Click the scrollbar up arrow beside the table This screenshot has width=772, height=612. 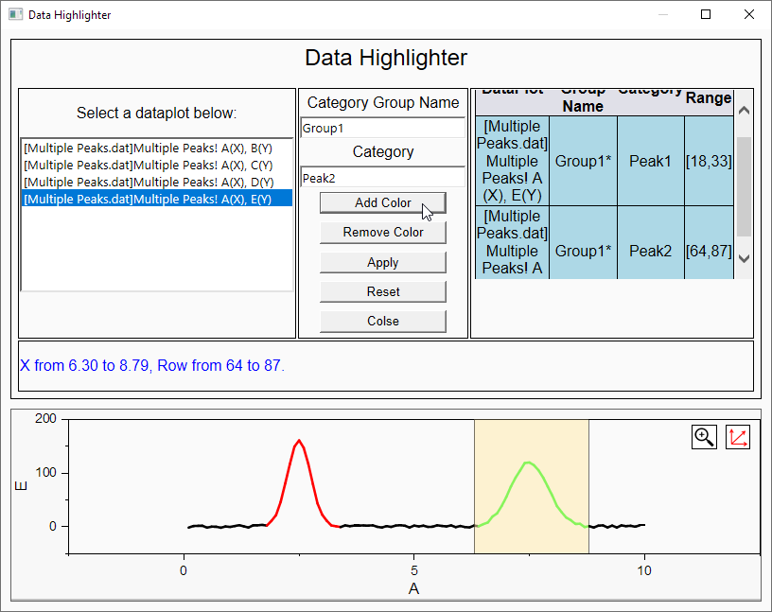tap(745, 111)
